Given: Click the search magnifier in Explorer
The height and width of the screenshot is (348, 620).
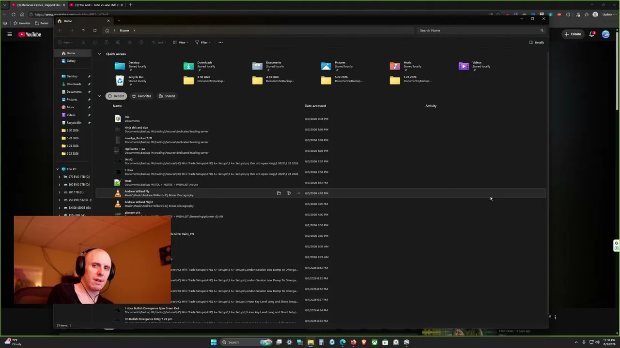Looking at the screenshot, I should [x=542, y=30].
